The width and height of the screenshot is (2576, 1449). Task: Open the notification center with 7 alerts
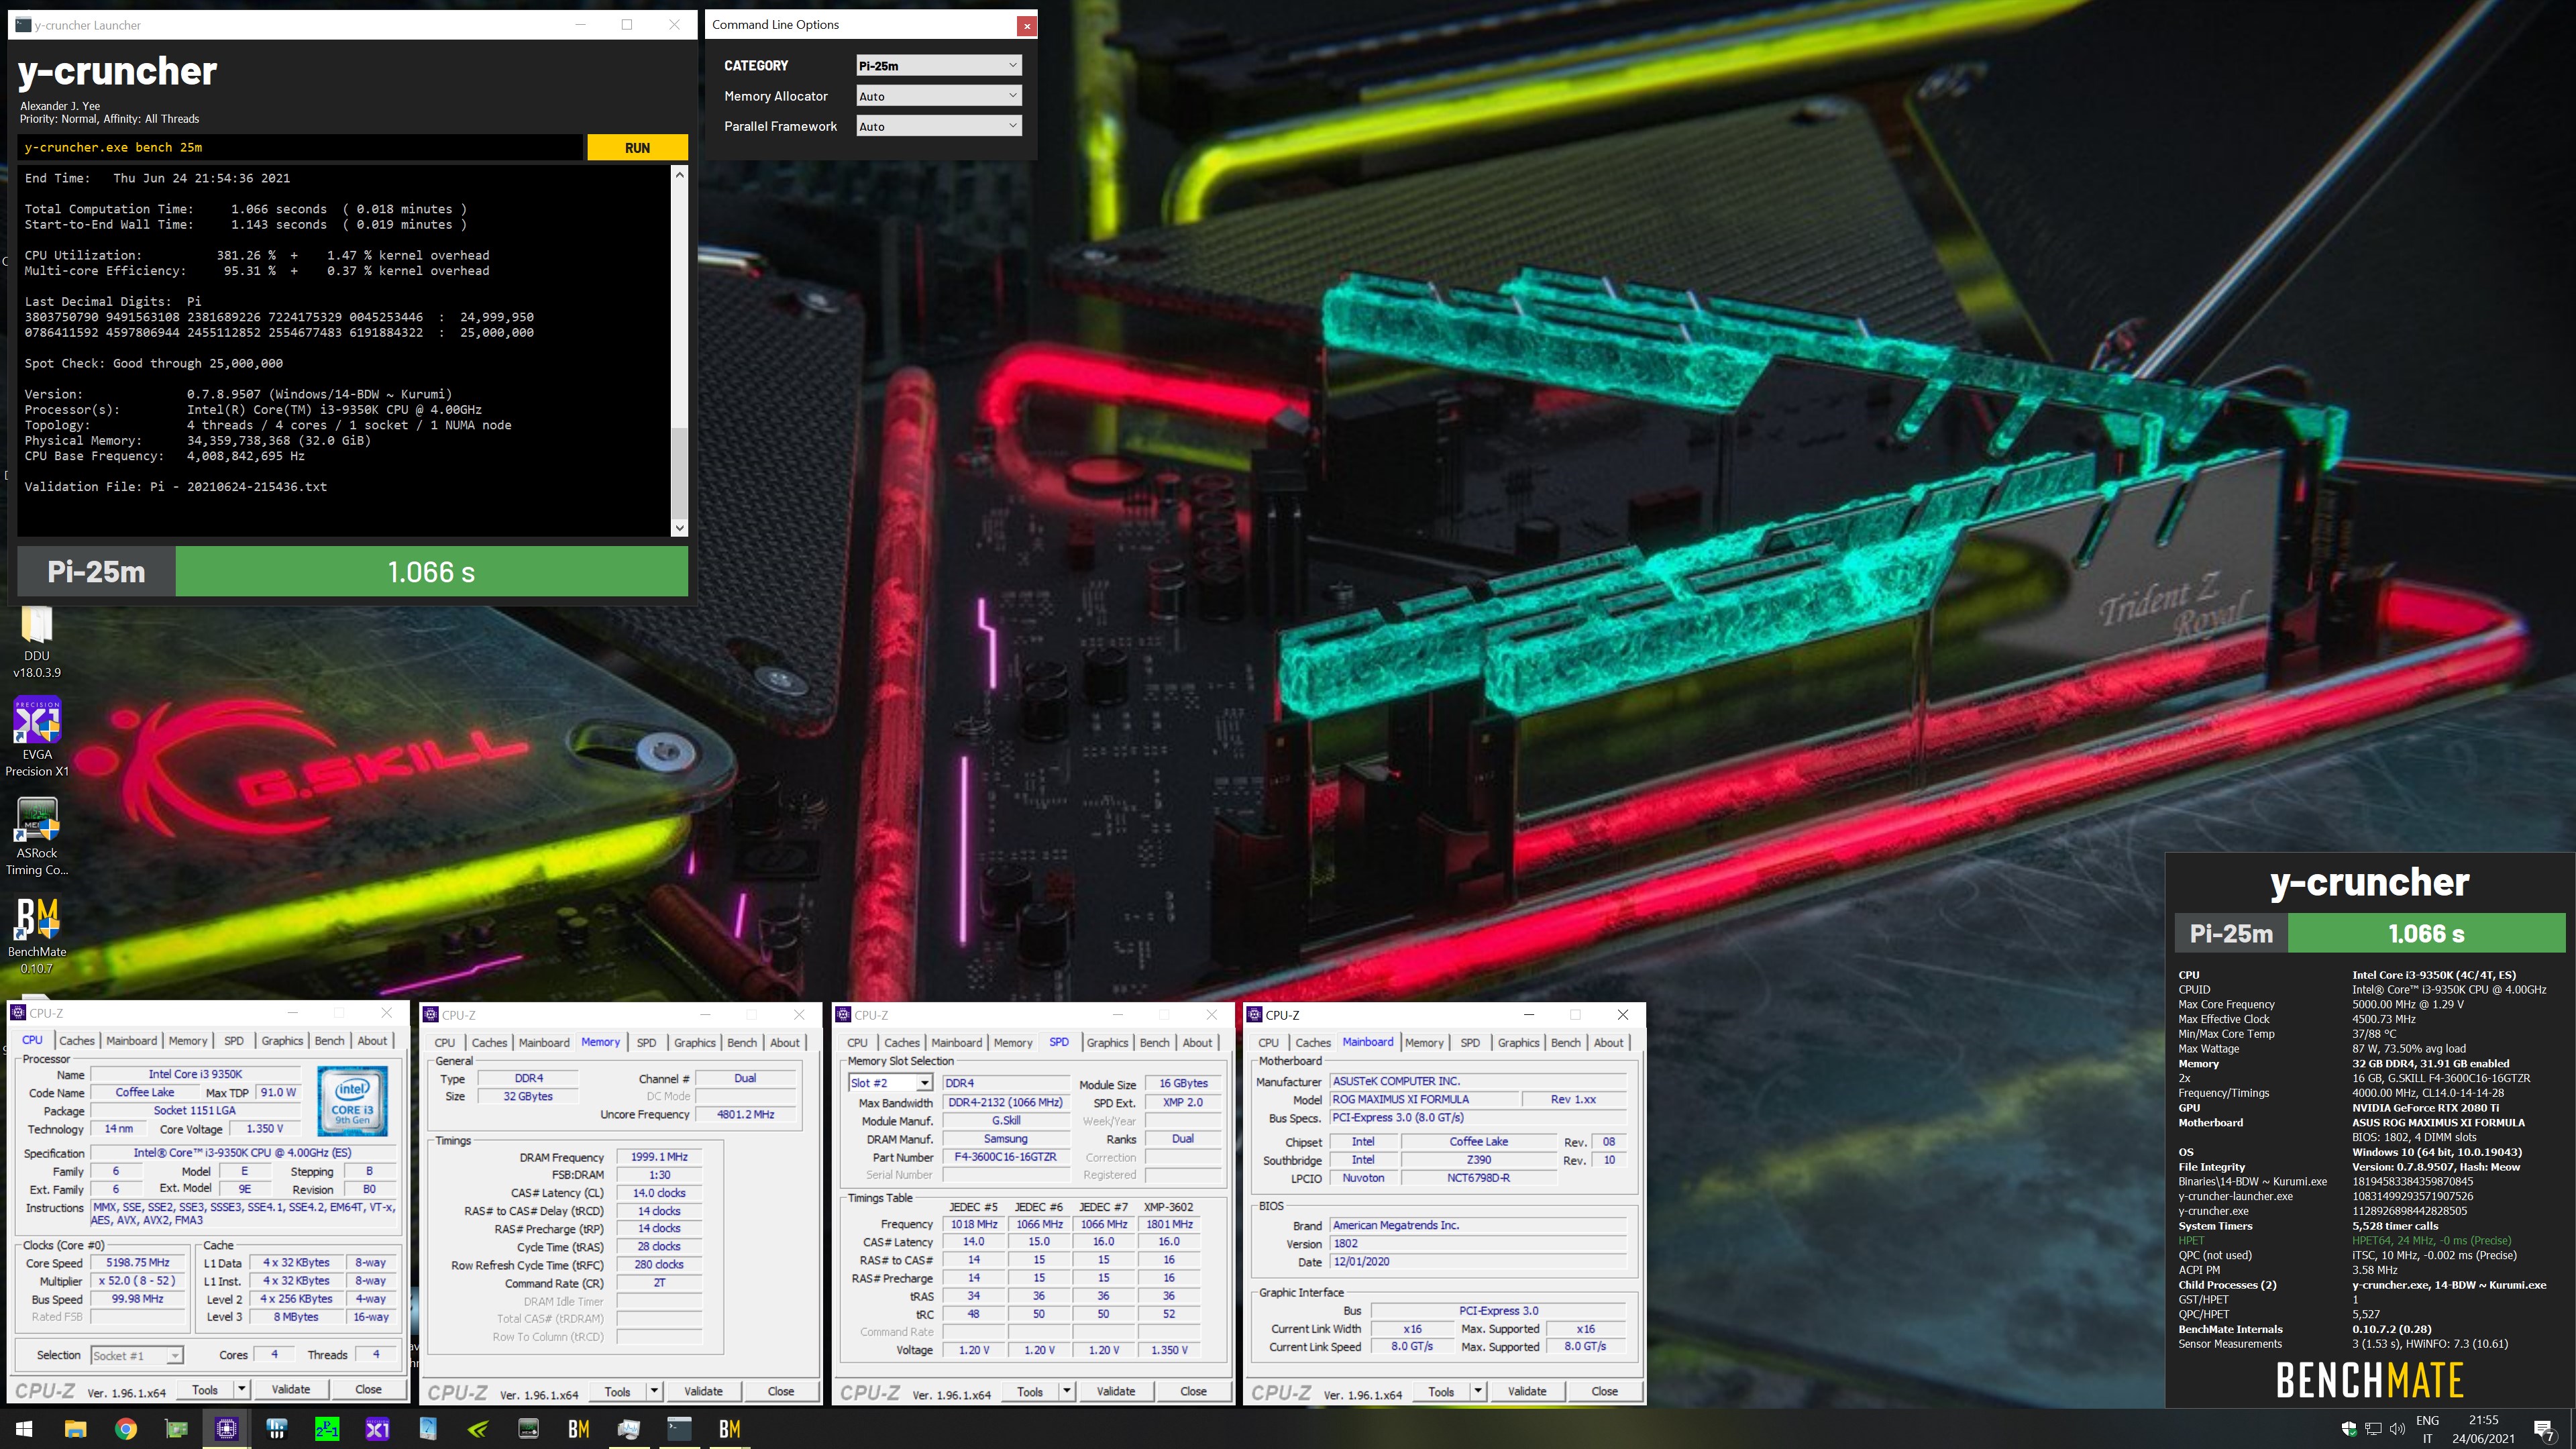pyautogui.click(x=2545, y=1429)
